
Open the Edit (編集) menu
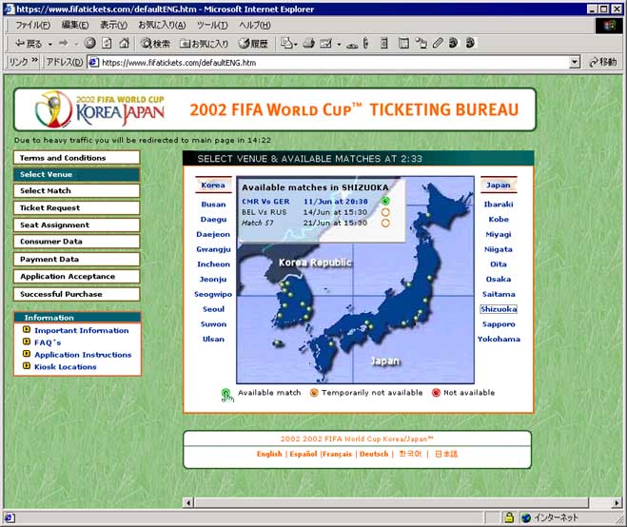click(75, 25)
